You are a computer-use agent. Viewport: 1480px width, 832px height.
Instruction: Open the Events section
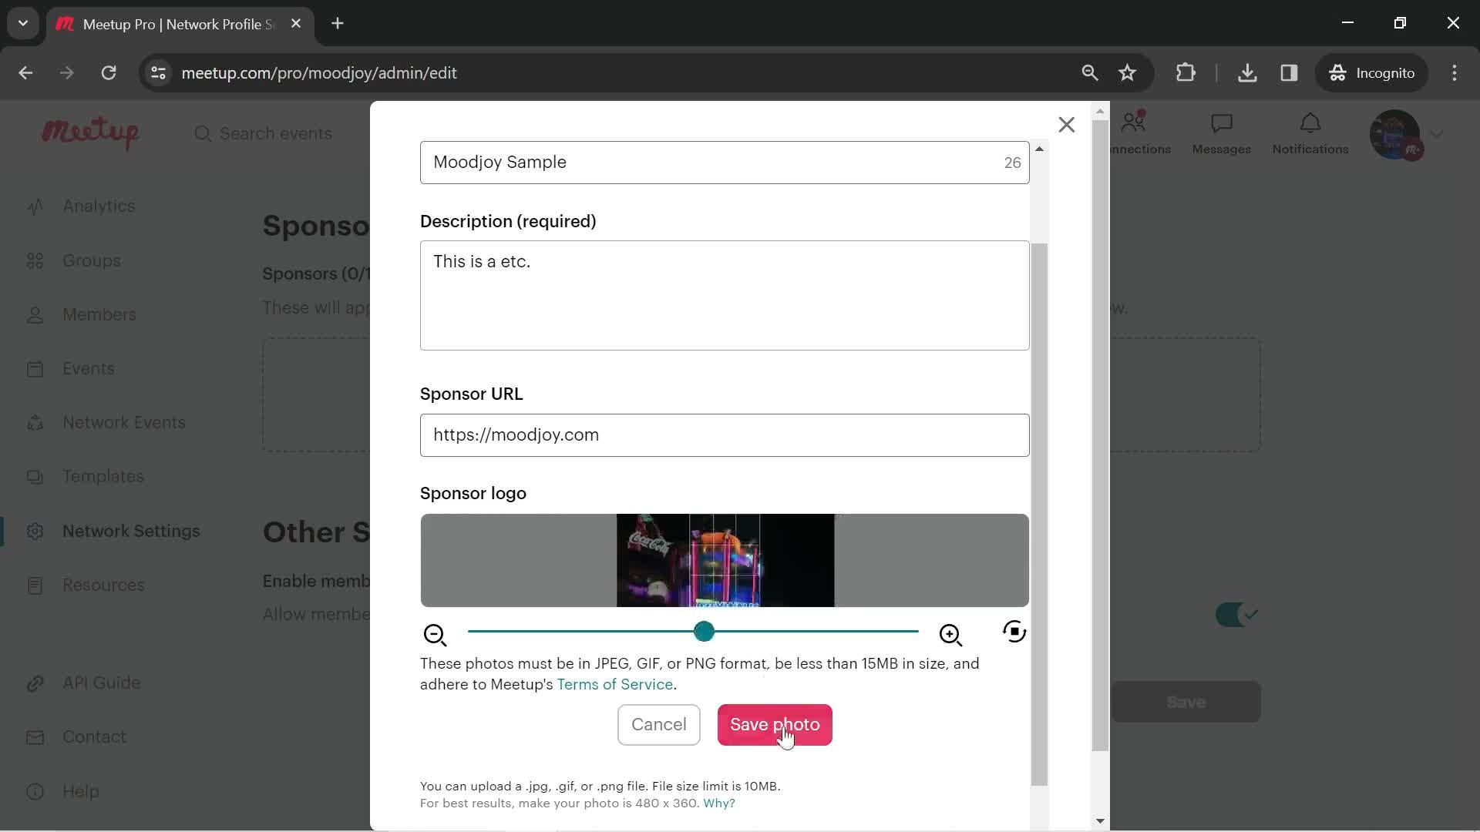click(x=89, y=369)
